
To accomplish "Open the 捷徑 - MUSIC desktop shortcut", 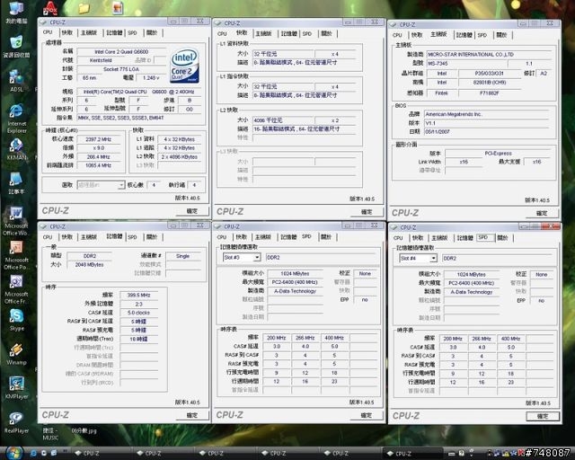I will coord(50,434).
